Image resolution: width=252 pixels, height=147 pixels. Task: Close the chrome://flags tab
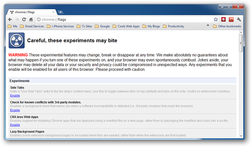(x=53, y=12)
